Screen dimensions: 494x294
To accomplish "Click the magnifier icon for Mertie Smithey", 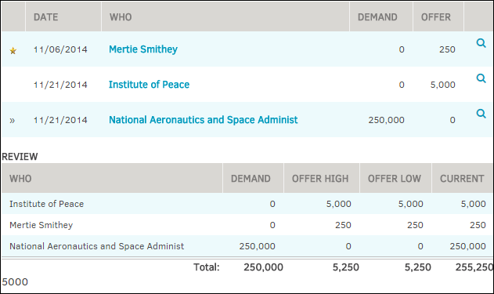I will (x=481, y=43).
